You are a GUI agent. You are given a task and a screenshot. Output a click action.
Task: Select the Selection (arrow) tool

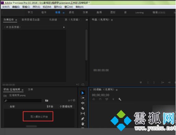click(83, 93)
